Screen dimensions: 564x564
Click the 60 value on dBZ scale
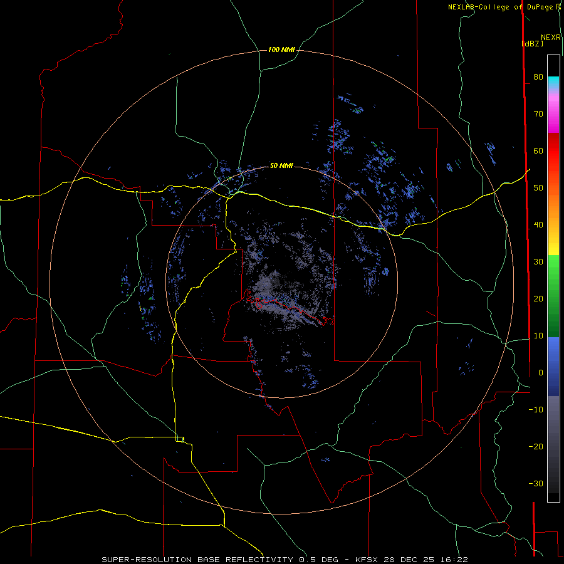click(538, 150)
